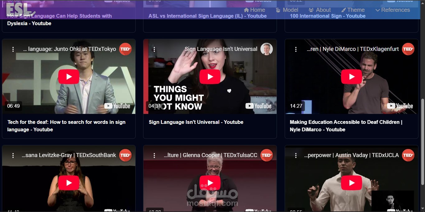The image size is (425, 212).
Task: Click YouTube logo on Junto Ohki video
Action: pos(117,106)
